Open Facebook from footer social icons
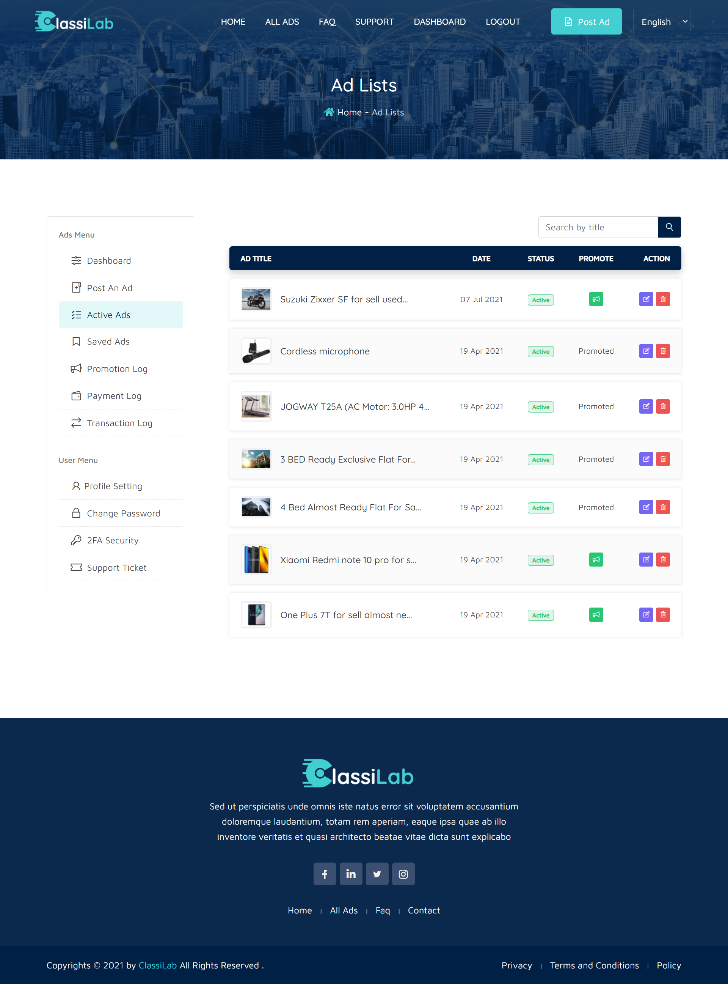Screen dimensions: 728x984 tap(324, 874)
